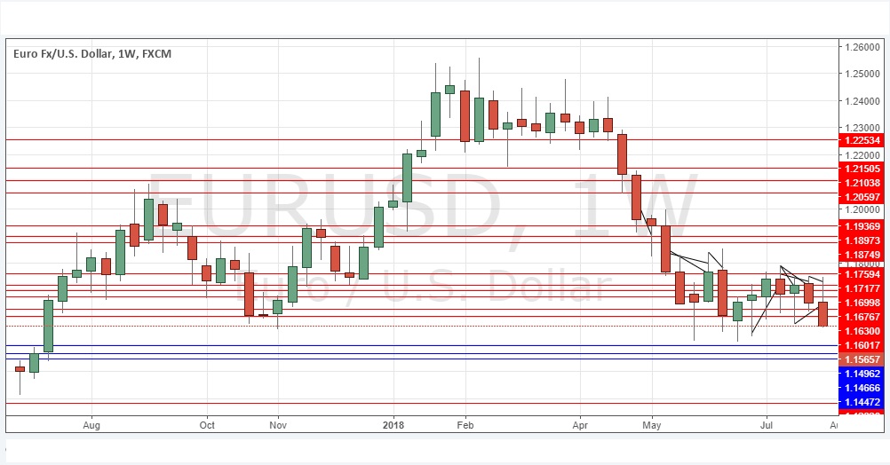Image resolution: width=890 pixels, height=465 pixels.
Task: Select the 1.22000 price axis label
Action: click(x=862, y=154)
